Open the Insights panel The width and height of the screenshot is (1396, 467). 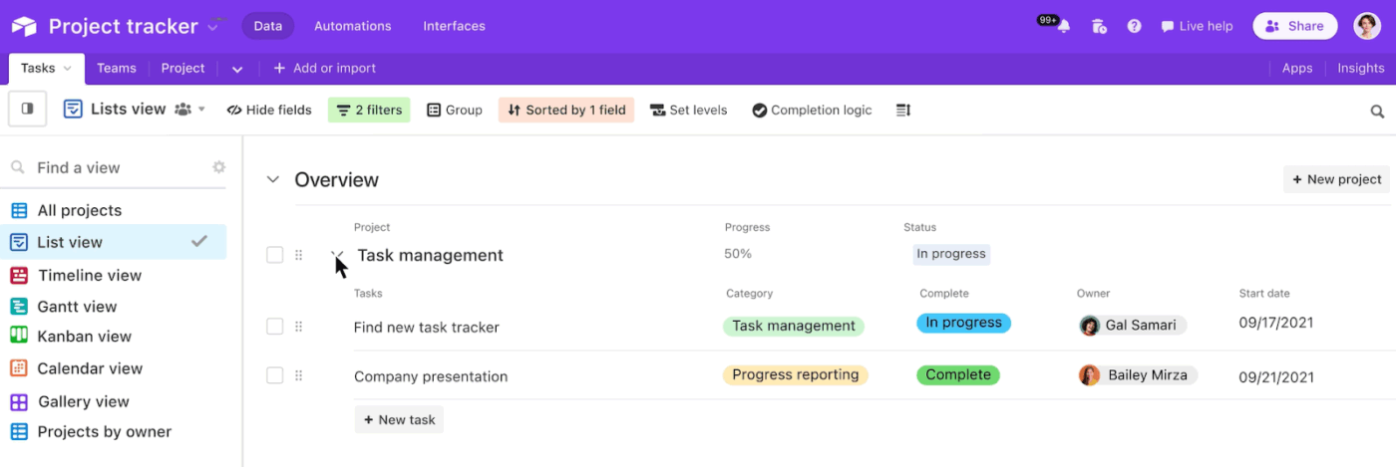(x=1360, y=69)
